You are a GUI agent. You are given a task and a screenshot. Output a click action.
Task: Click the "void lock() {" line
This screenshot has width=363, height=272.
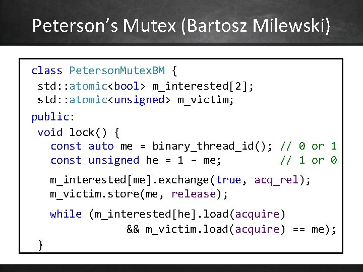[79, 132]
